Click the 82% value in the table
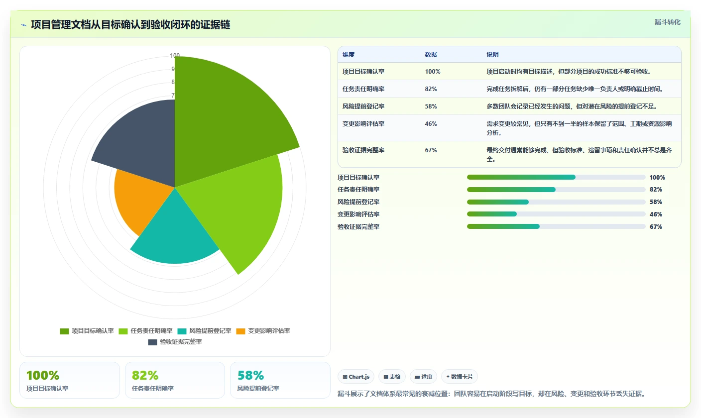Image resolution: width=701 pixels, height=418 pixels. click(431, 89)
